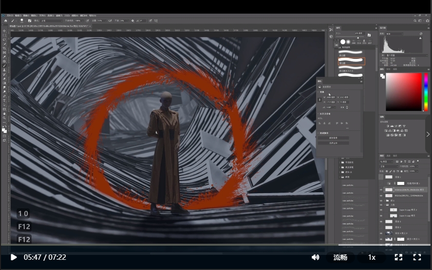This screenshot has height=270, width=432.
Task: Click the foreground color swatch in toolbar
Action: [x=3, y=130]
